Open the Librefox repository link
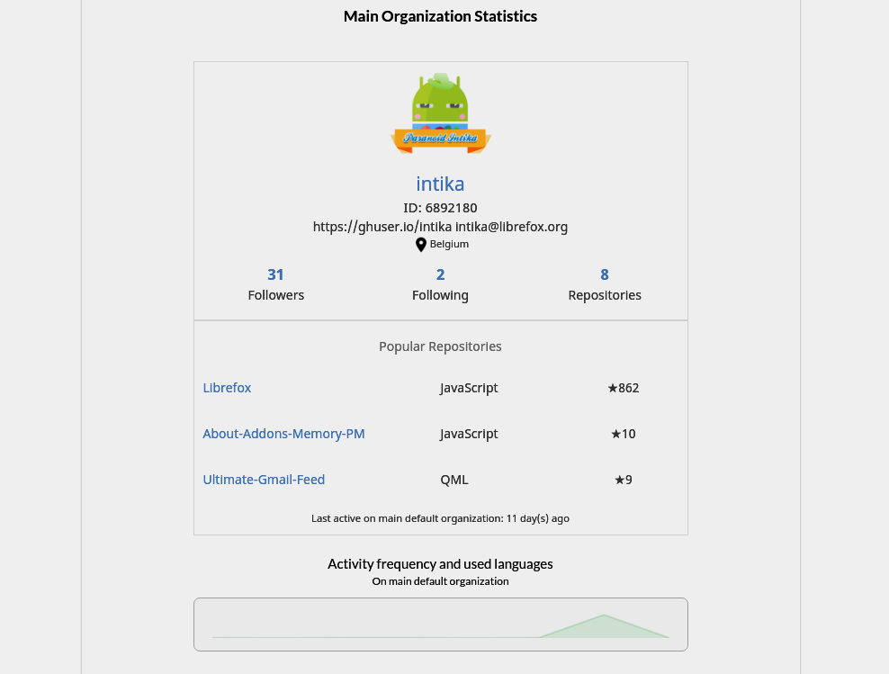This screenshot has height=674, width=889. tap(227, 388)
